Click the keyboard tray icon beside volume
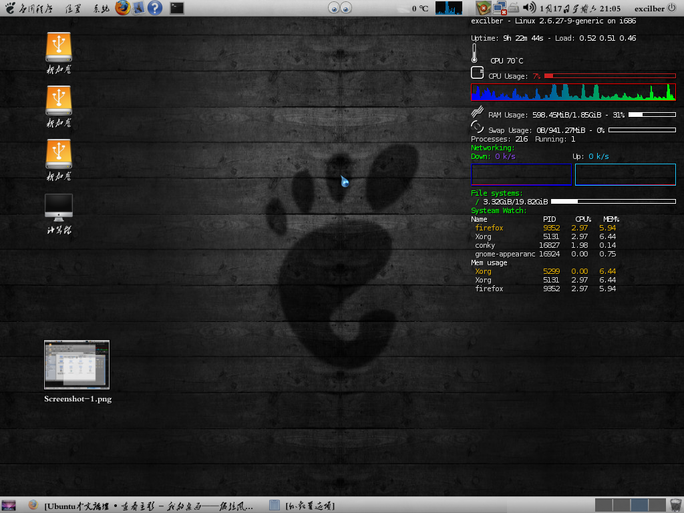 click(514, 8)
